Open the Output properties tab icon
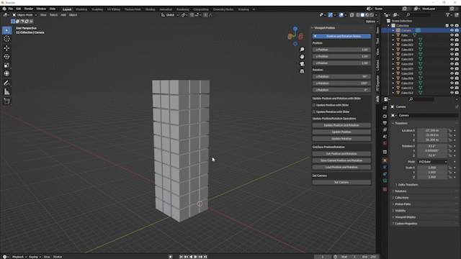The width and height of the screenshot is (461, 259). (385, 123)
